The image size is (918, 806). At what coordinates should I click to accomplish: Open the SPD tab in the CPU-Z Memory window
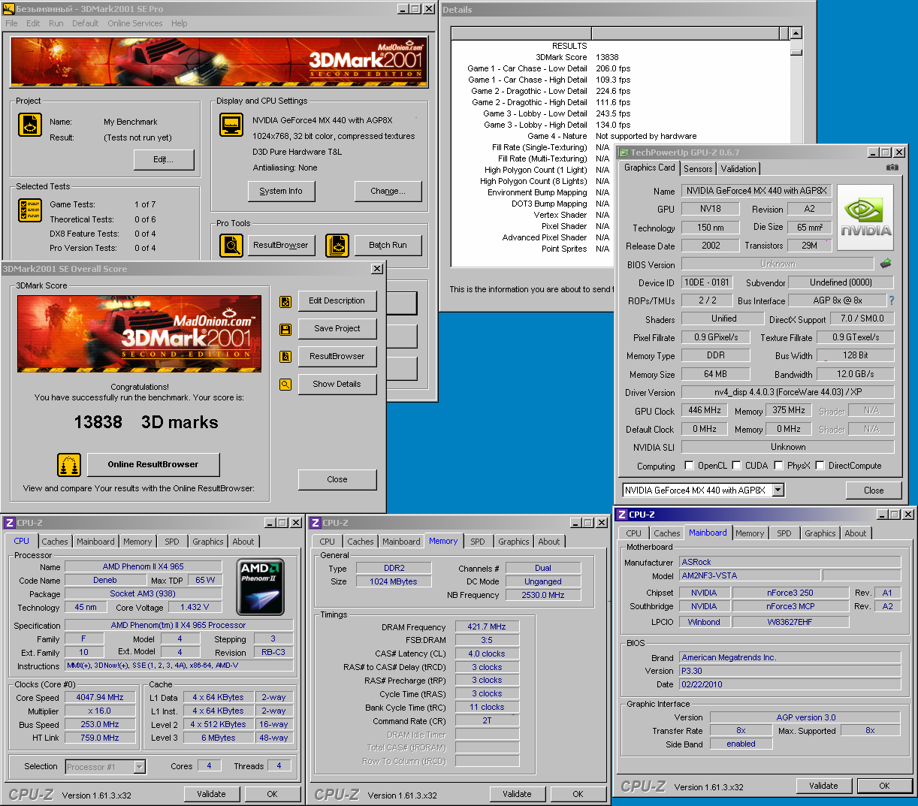(478, 542)
